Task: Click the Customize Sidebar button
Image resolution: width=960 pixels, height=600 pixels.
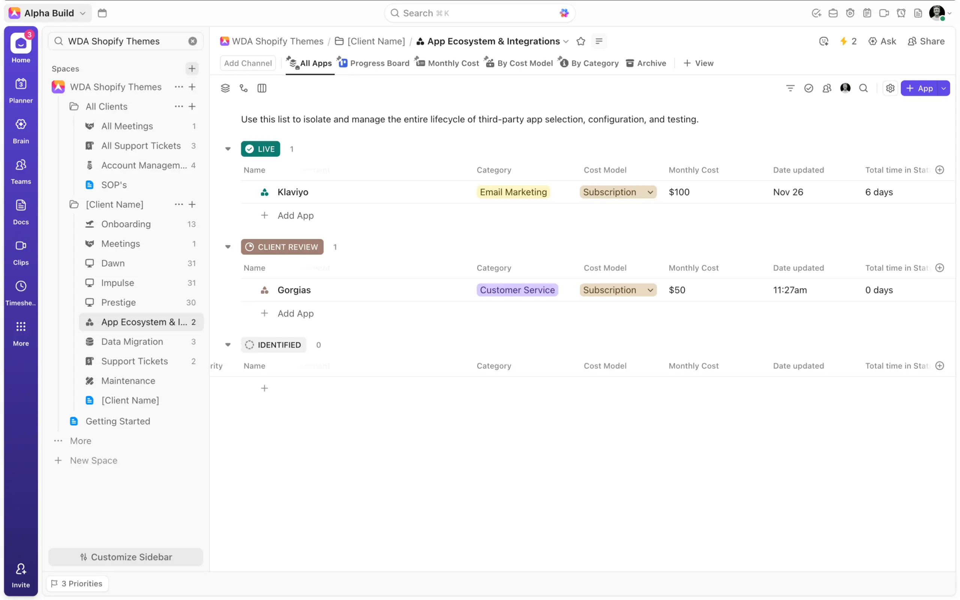Action: click(126, 557)
